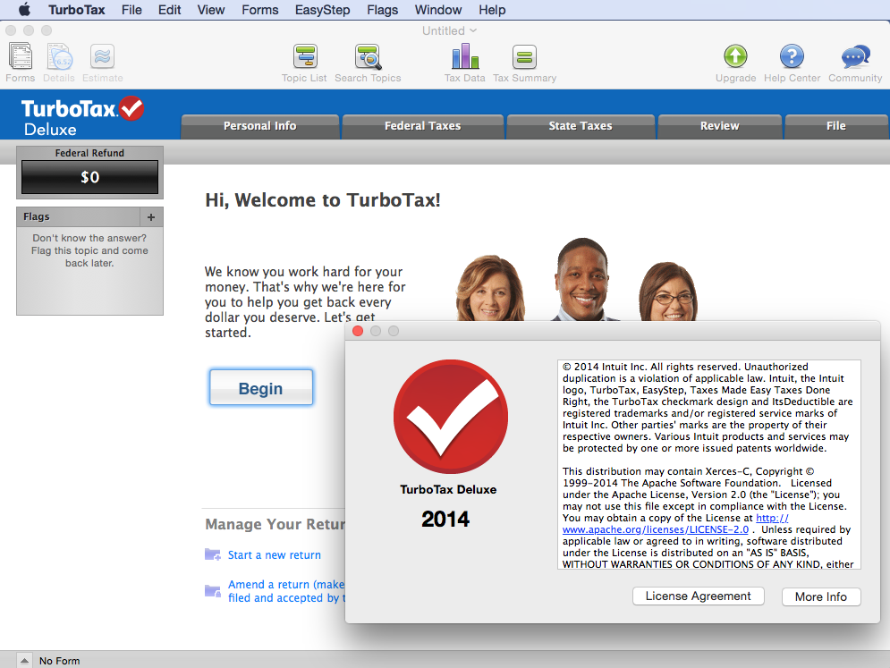Open the Window menu

(x=438, y=10)
